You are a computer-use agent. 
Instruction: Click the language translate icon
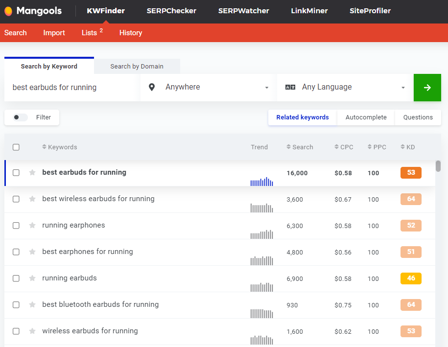click(290, 87)
